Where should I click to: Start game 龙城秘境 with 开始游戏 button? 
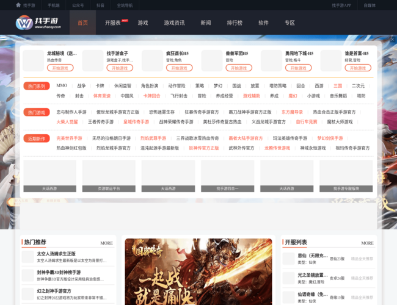pos(60,68)
